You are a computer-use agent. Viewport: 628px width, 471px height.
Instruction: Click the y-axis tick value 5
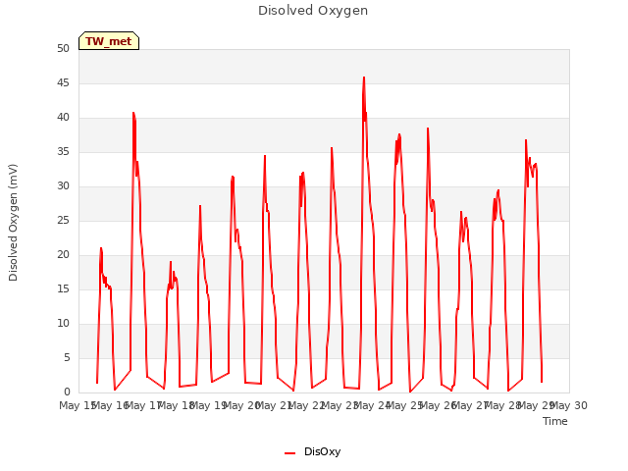[67, 357]
